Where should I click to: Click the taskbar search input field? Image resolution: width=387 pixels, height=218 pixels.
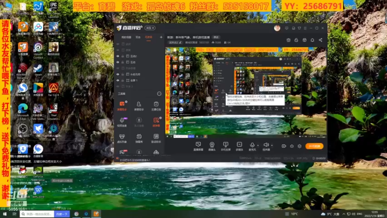[37, 214]
